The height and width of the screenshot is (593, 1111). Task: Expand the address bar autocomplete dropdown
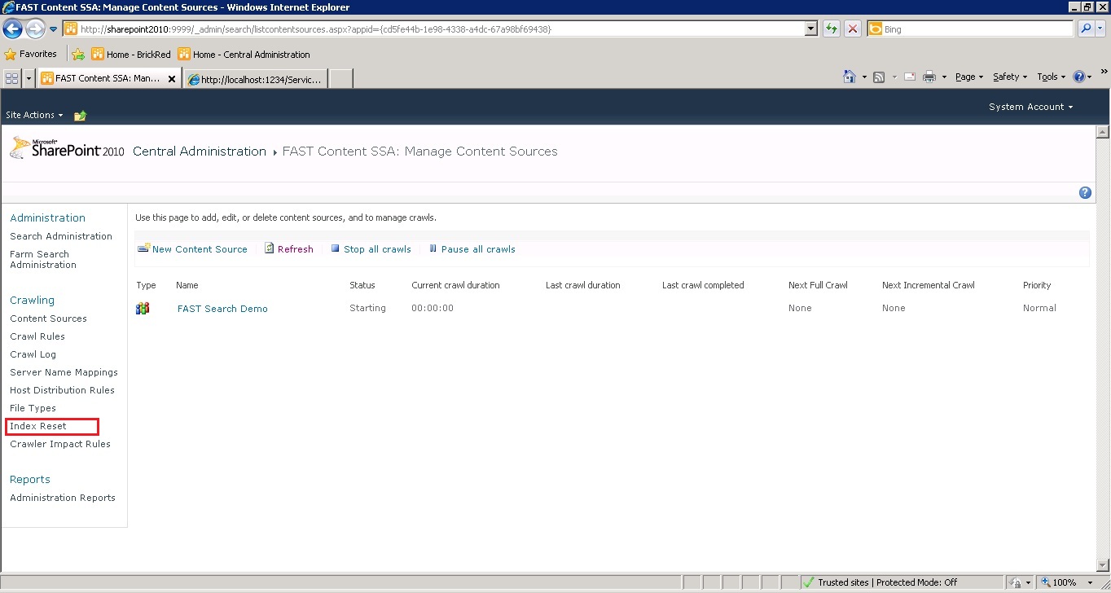point(810,29)
